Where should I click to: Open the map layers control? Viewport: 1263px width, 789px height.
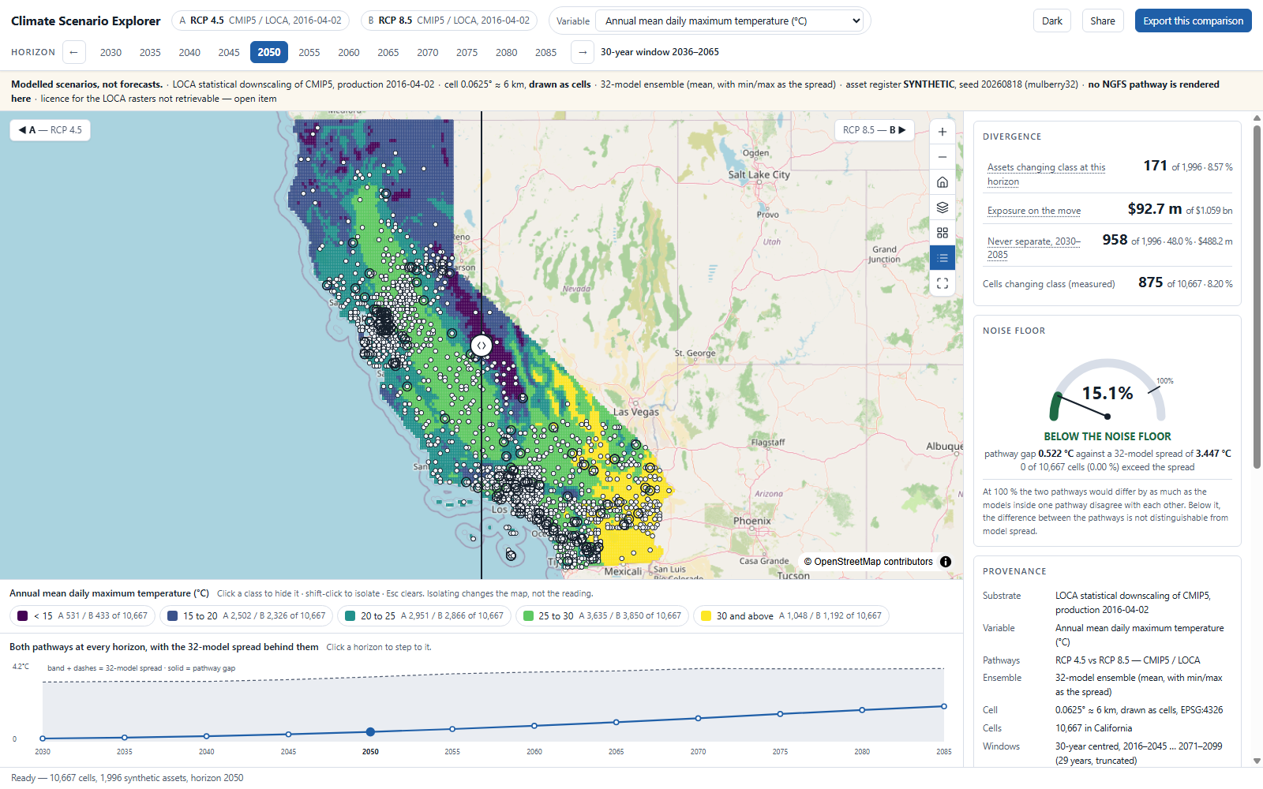tap(943, 208)
